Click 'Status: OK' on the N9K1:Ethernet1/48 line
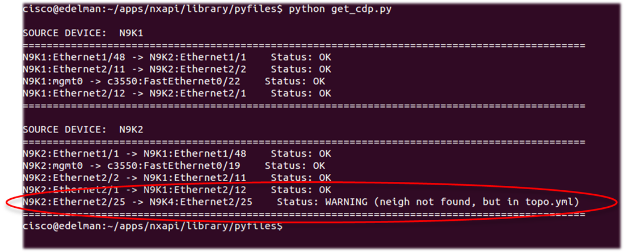 click(301, 58)
